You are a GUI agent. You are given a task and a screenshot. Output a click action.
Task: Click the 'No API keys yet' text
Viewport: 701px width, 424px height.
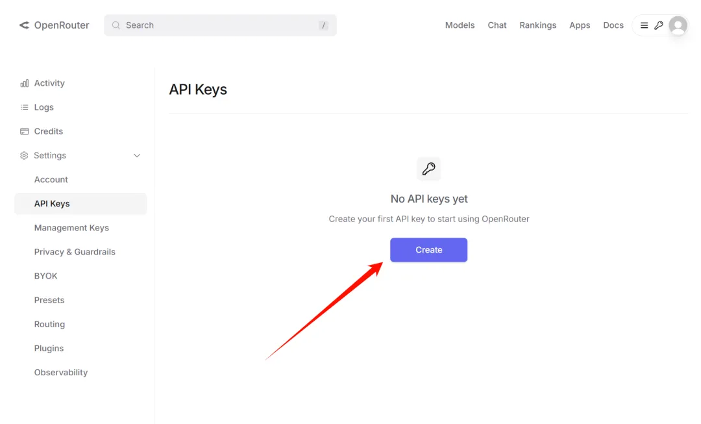[x=429, y=199]
